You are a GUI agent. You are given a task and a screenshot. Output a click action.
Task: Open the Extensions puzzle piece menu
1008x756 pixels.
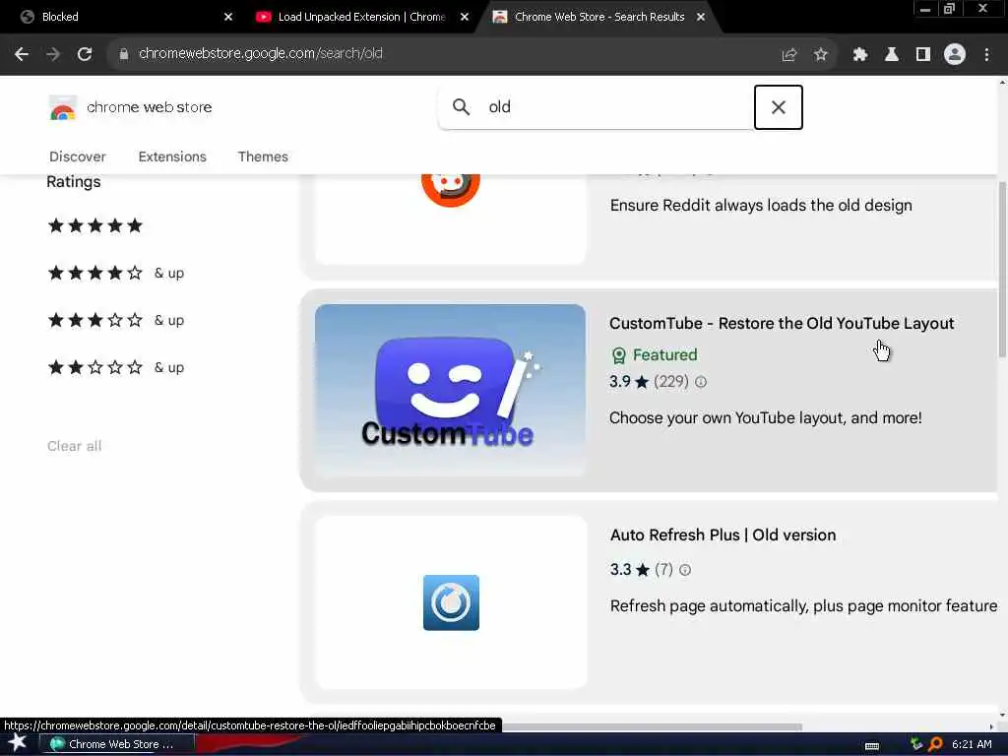pyautogui.click(x=860, y=54)
